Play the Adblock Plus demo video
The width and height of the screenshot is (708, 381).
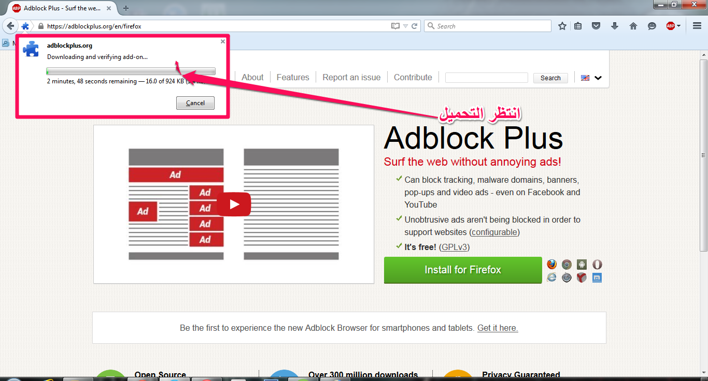point(234,204)
